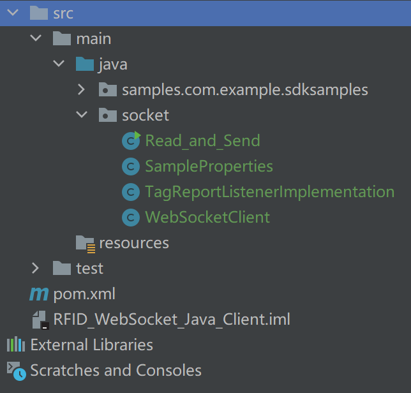Collapse the src folder
The height and width of the screenshot is (393, 411).
[x=12, y=13]
